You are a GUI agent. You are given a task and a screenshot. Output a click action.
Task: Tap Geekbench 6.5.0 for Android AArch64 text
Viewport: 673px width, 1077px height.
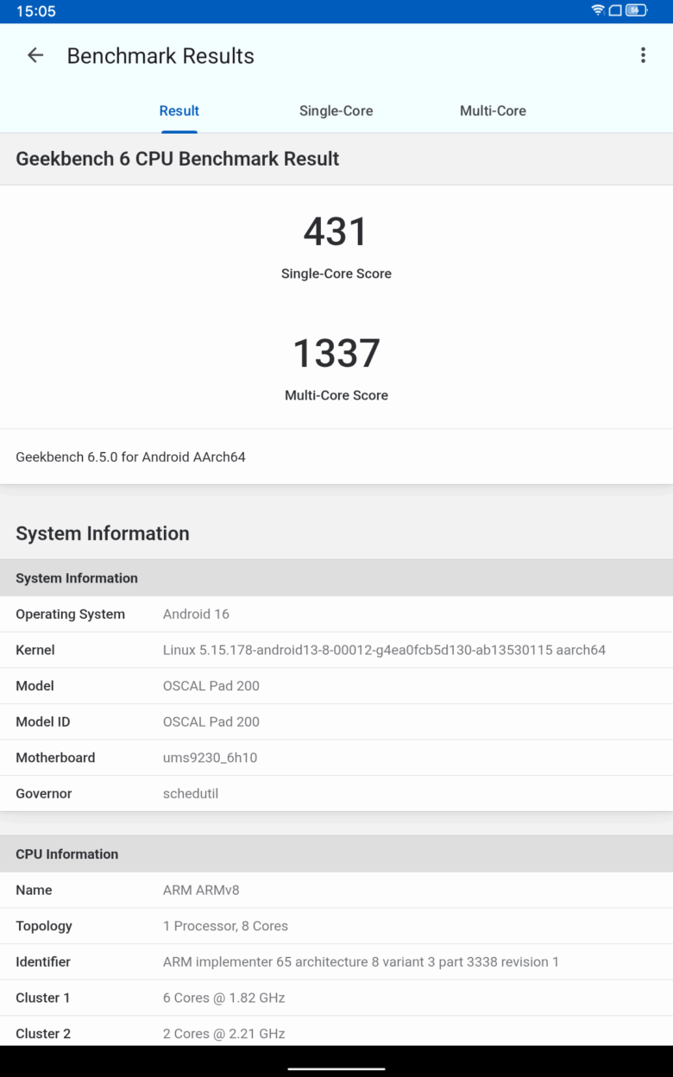[130, 457]
